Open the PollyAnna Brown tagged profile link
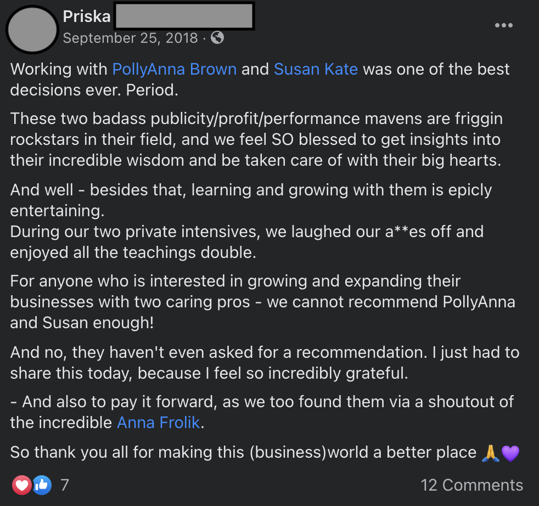 [x=175, y=70]
